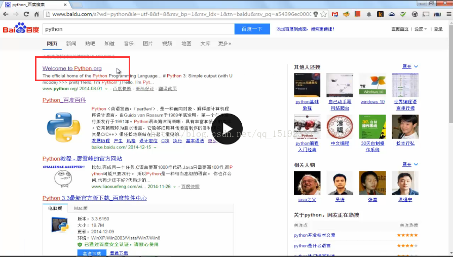Open the 百度首页 link

point(400,29)
